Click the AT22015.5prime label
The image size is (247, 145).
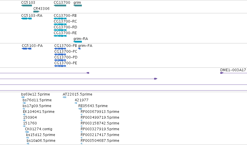pos(77,94)
